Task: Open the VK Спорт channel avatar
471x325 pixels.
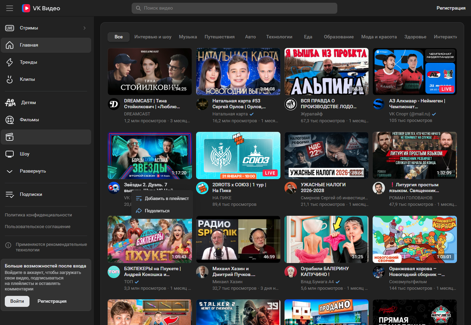Action: pyautogui.click(x=379, y=104)
